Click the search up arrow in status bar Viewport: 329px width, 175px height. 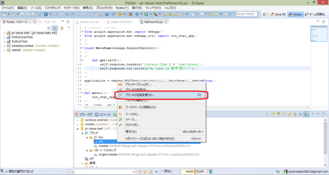(x=145, y=172)
